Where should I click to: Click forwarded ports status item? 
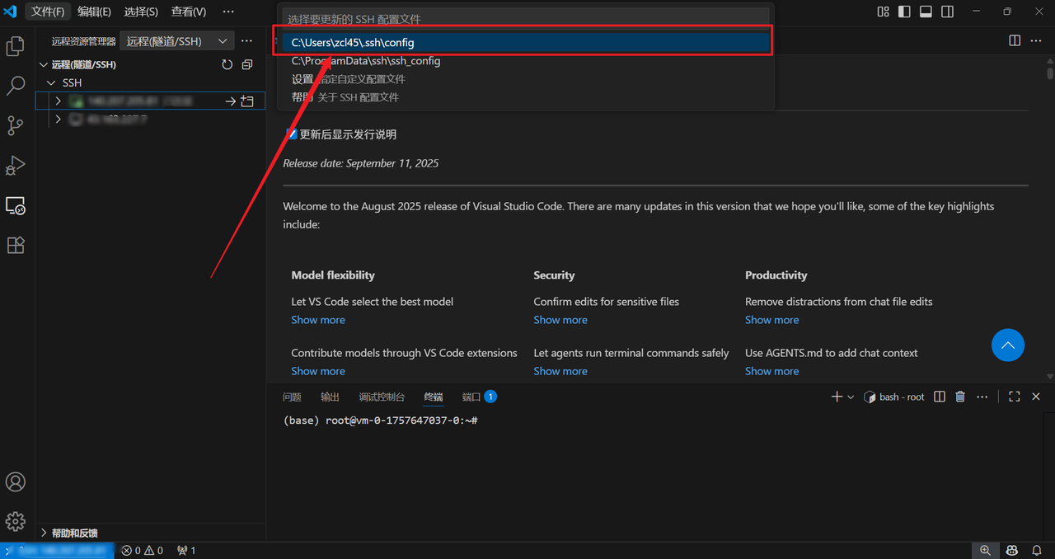186,550
